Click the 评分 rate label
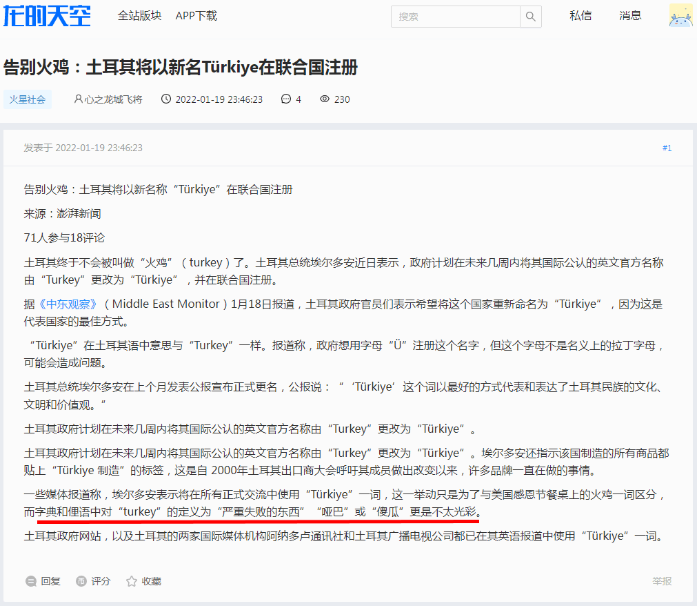This screenshot has width=697, height=606. (101, 581)
